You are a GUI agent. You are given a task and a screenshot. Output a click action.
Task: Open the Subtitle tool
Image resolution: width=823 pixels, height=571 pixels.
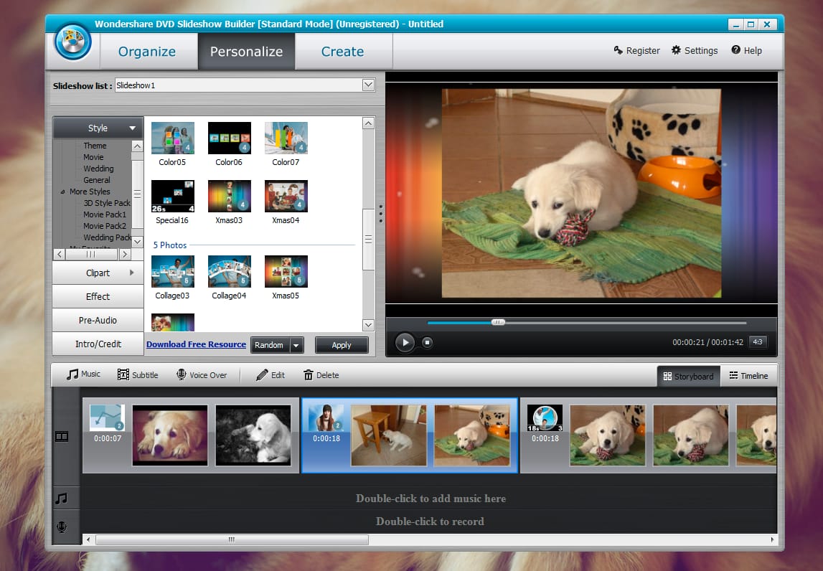click(x=138, y=374)
